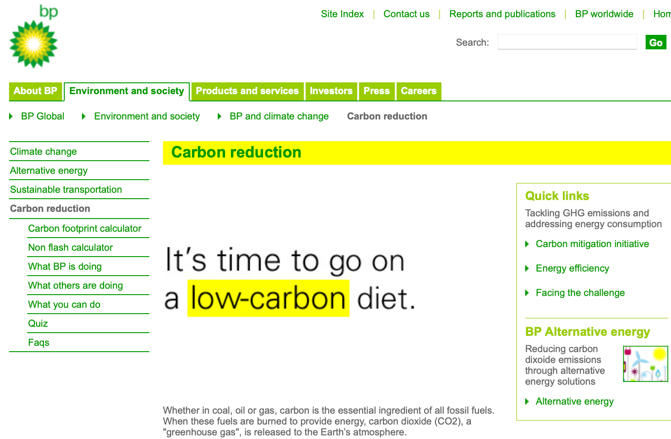Open Carbon mitigation initiative quick link
This screenshot has width=671, height=439.
(x=592, y=244)
